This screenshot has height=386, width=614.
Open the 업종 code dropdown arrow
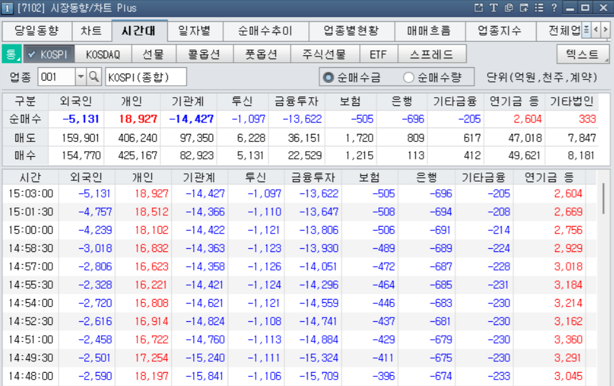(x=81, y=77)
